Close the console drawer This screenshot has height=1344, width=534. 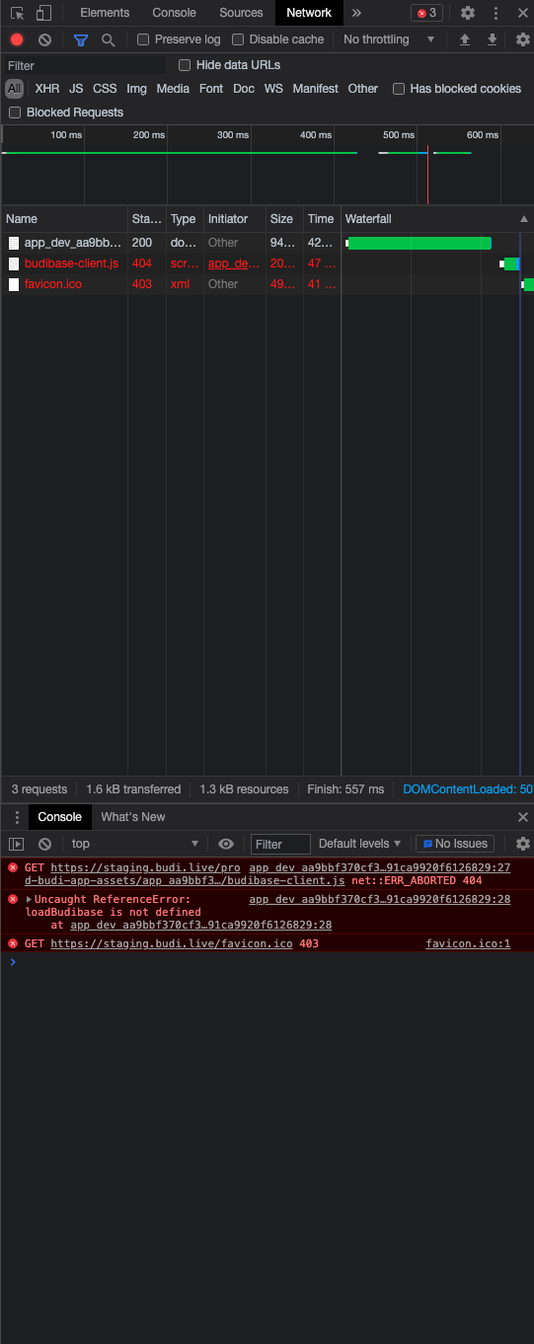click(x=523, y=817)
